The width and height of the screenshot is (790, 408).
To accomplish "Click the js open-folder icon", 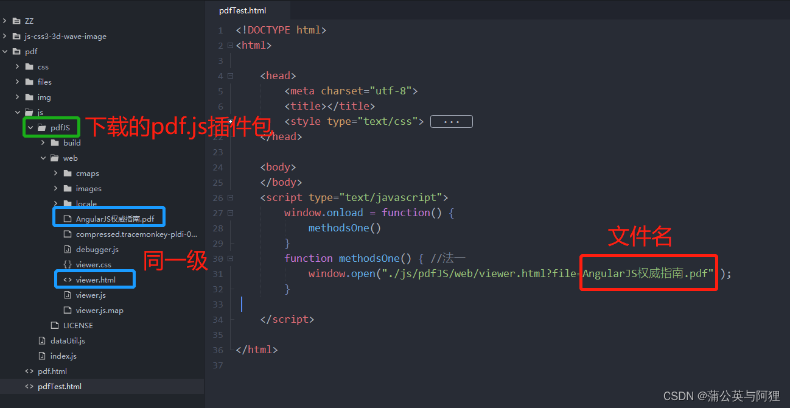I will tap(29, 112).
